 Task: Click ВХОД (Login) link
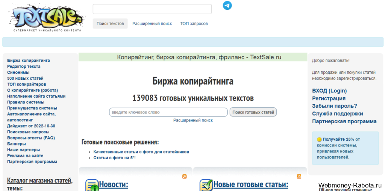[x=329, y=91]
